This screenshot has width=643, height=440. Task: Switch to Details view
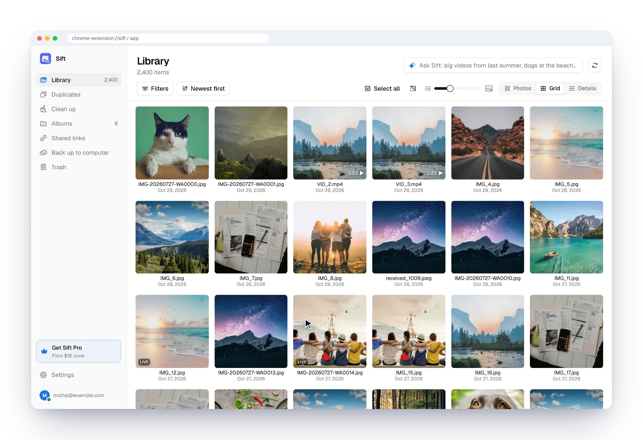582,88
